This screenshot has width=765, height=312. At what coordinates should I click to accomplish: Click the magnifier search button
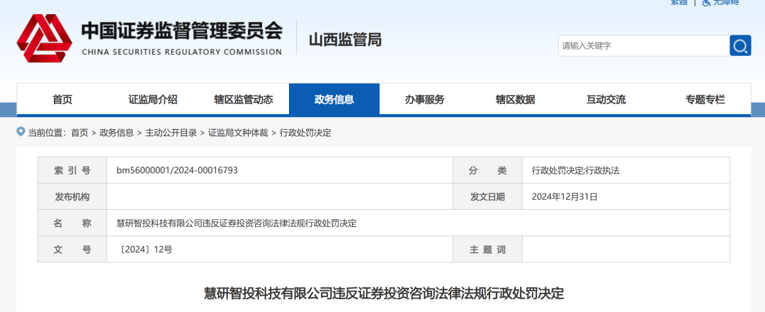pos(740,46)
